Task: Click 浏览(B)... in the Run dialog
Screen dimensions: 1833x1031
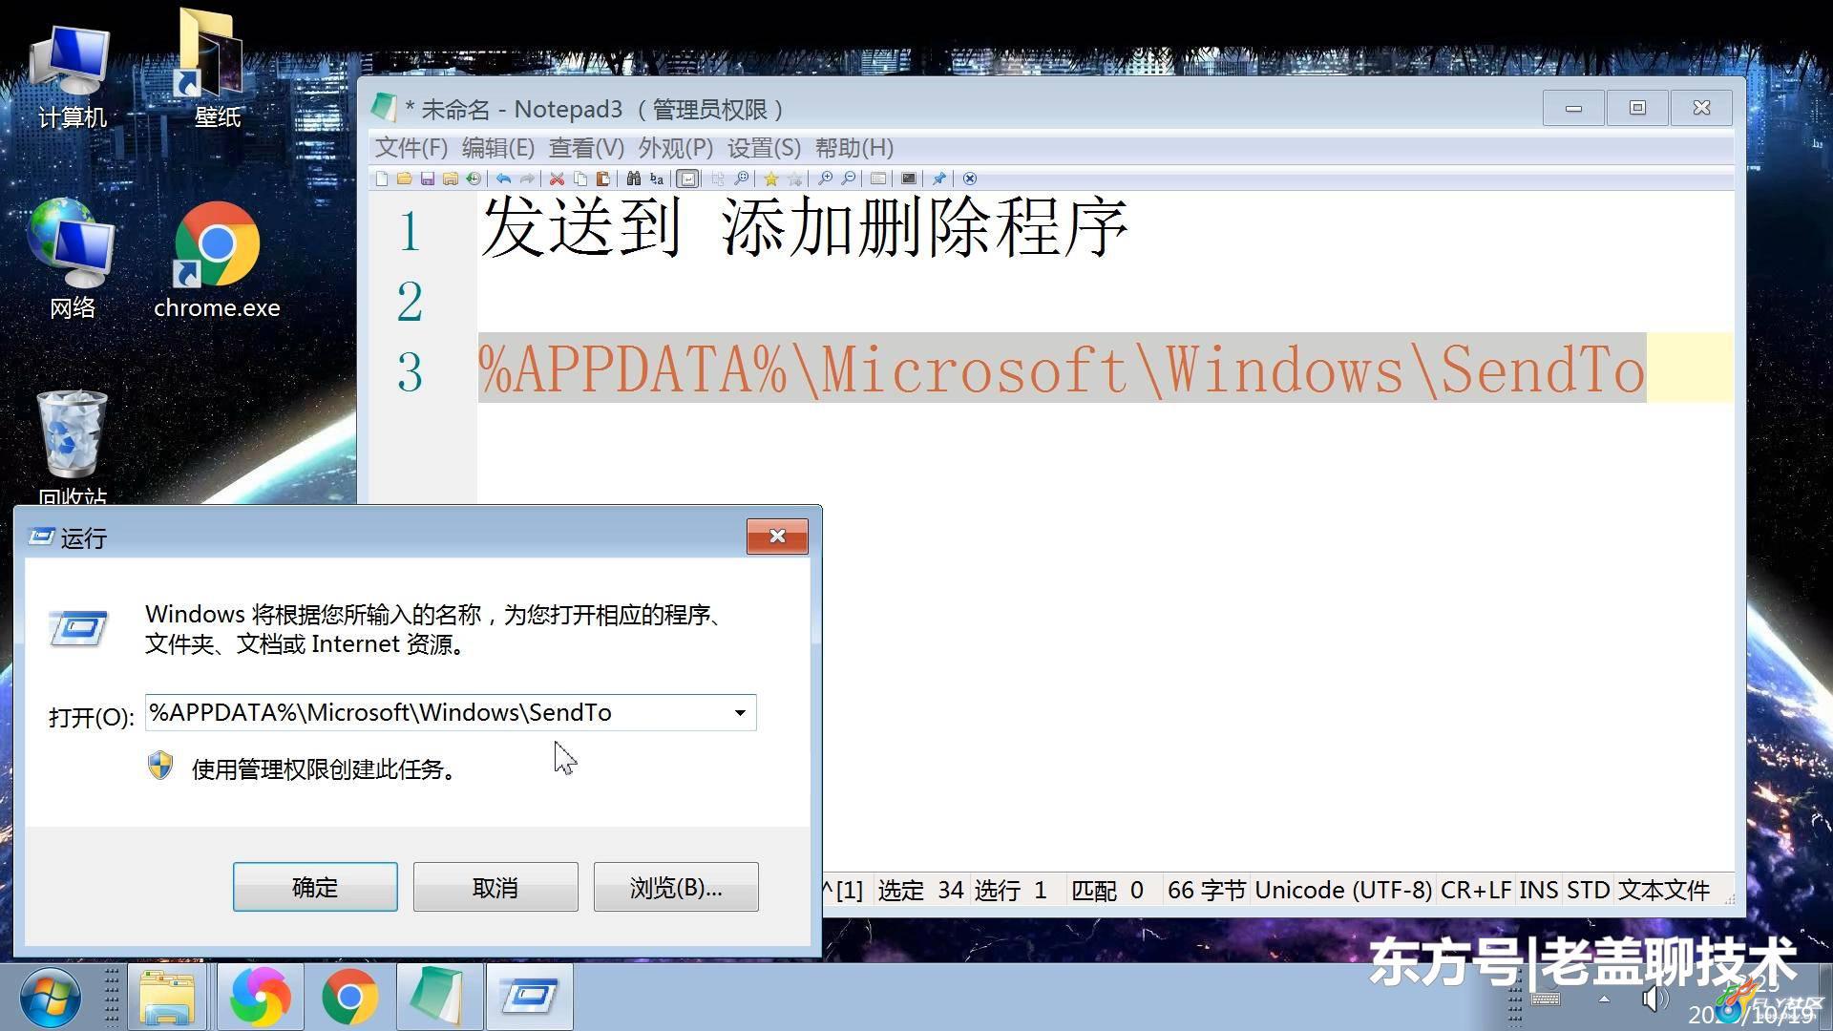Action: pos(676,887)
